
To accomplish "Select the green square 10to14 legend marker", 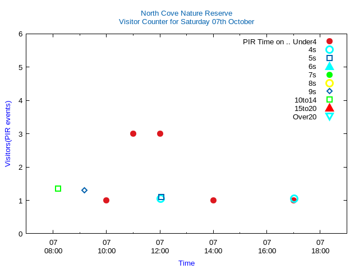I will coord(329,100).
